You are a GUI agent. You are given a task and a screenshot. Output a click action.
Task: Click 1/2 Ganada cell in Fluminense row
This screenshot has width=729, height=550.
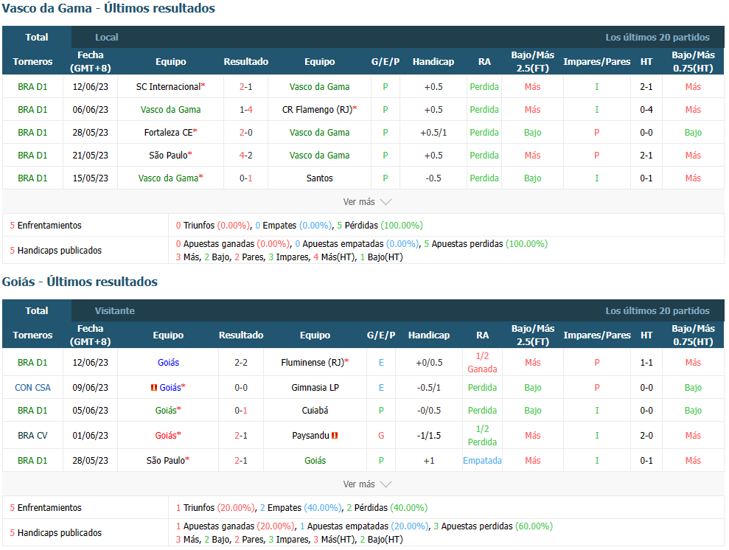coord(482,362)
